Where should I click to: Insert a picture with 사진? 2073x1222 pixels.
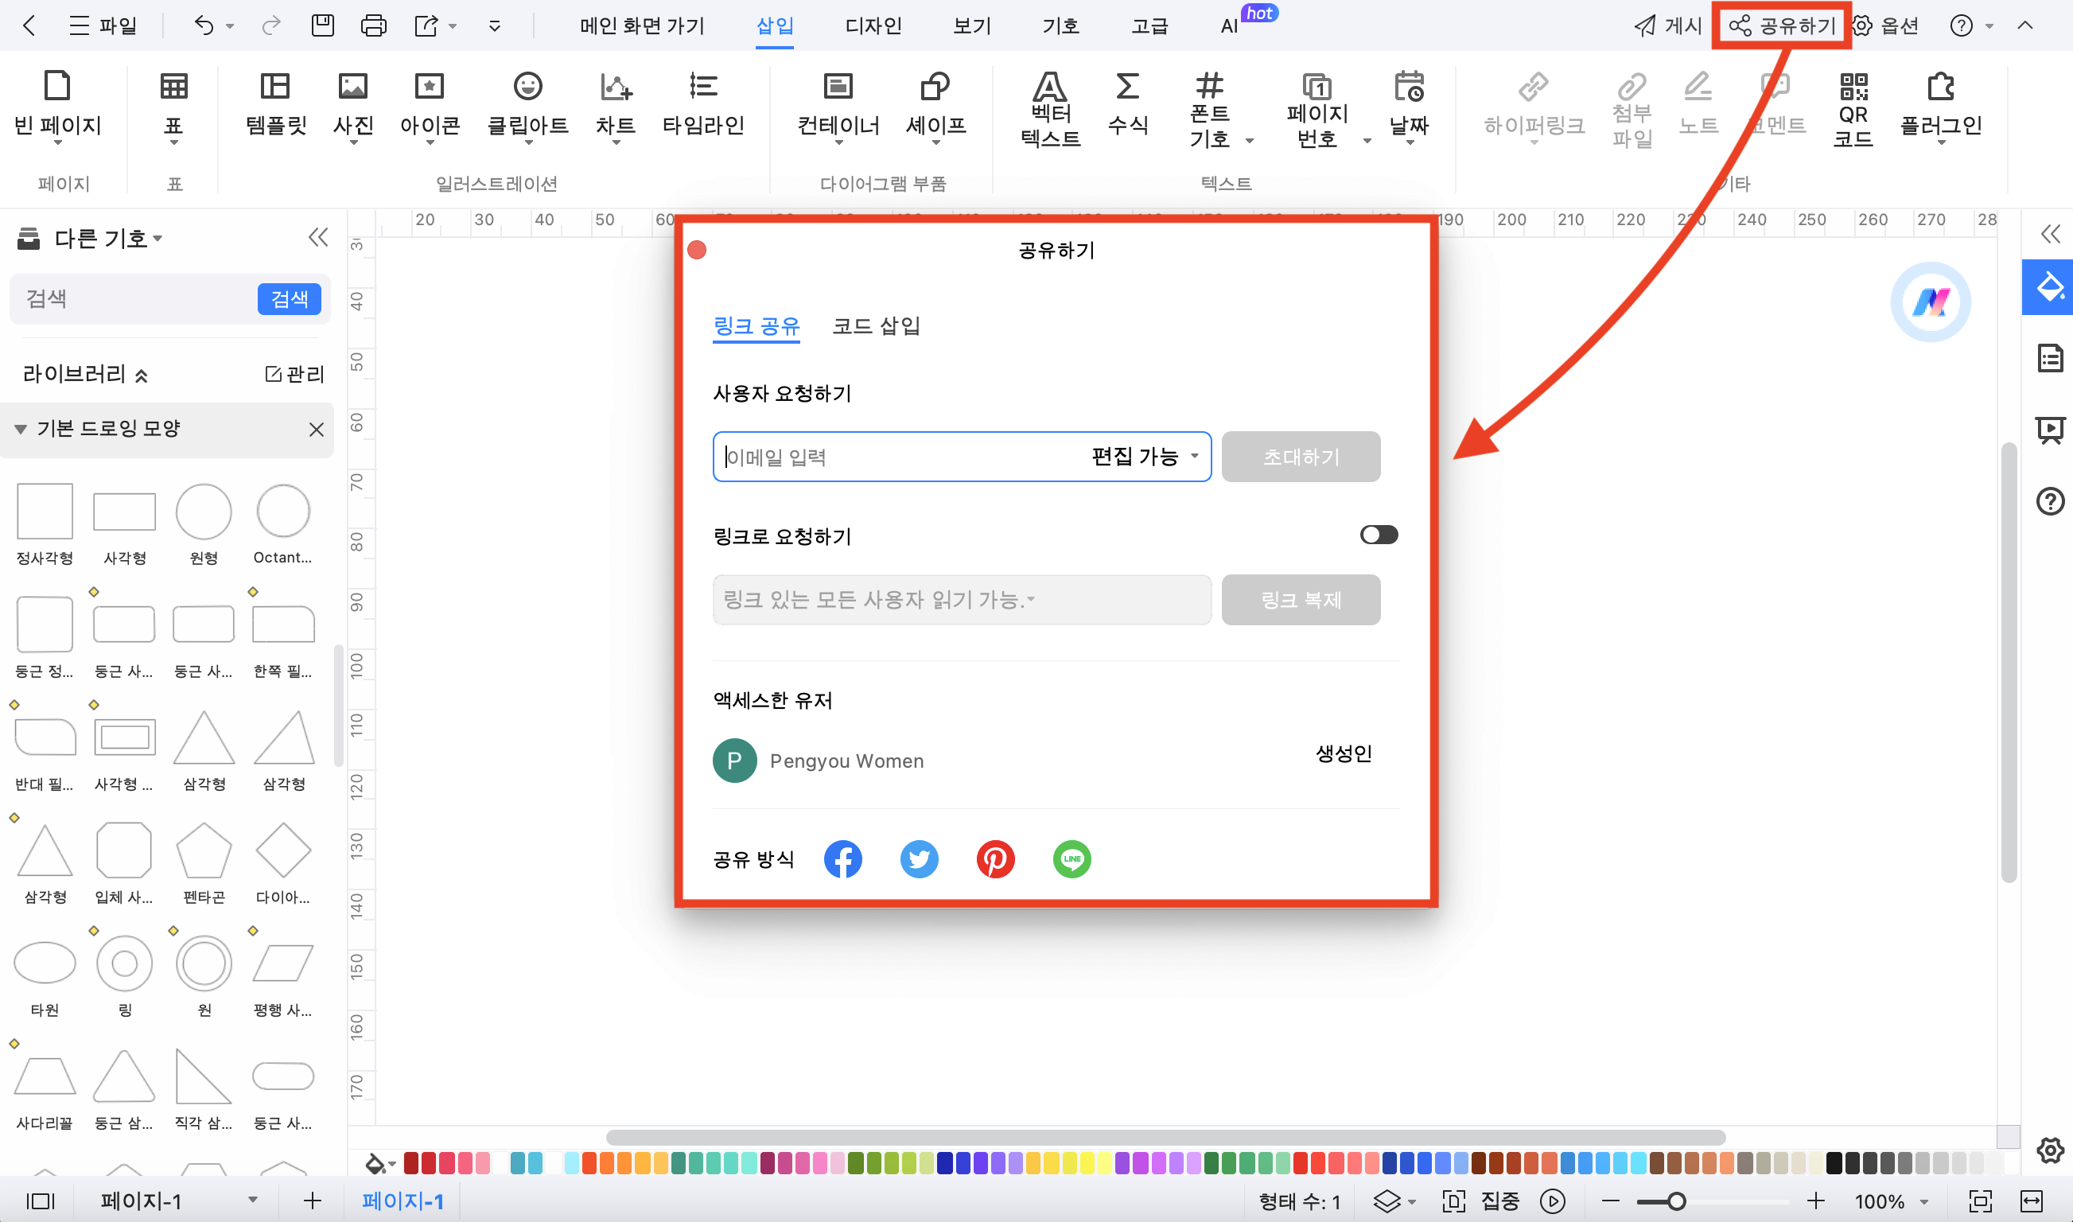click(x=353, y=107)
